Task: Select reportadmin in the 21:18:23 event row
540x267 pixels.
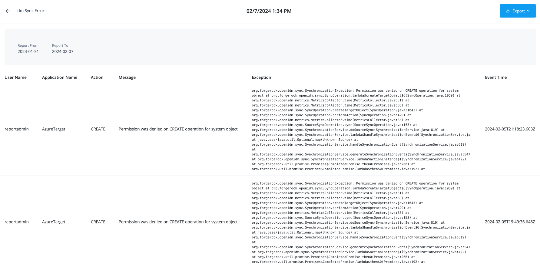Action: pos(17,129)
